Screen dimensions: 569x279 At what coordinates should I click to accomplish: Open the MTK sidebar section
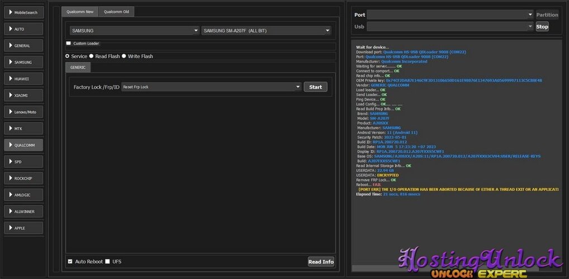[x=23, y=128]
